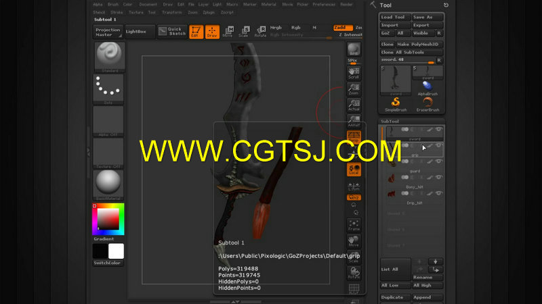This screenshot has height=304, width=542.
Task: Select the Scale transform icon in top toolbar
Action: [x=244, y=32]
